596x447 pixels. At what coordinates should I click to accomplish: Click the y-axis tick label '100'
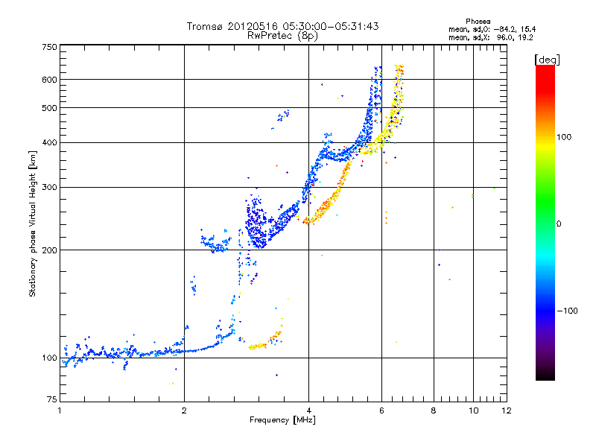[x=49, y=358]
